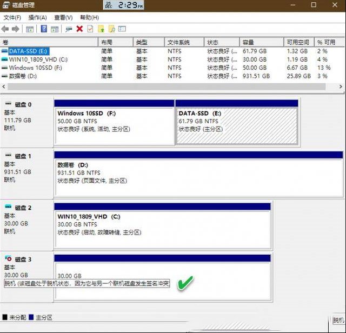Click the right arrow of horizontal scrollbar
Screen dimensions: 346x333
coord(341,86)
